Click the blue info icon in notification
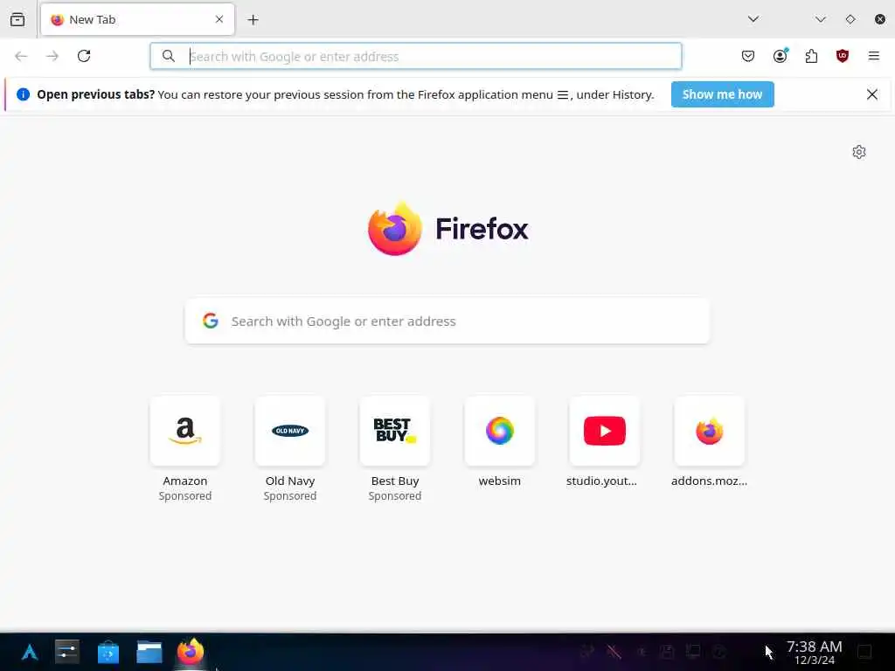This screenshot has height=671, width=895. pyautogui.click(x=23, y=94)
